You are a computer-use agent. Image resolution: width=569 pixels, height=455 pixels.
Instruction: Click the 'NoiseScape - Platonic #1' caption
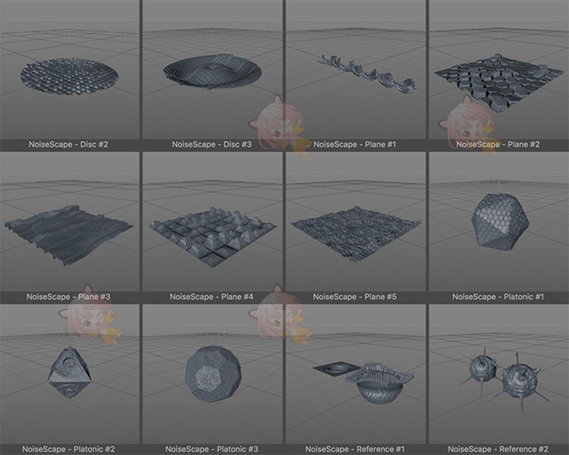tap(498, 297)
